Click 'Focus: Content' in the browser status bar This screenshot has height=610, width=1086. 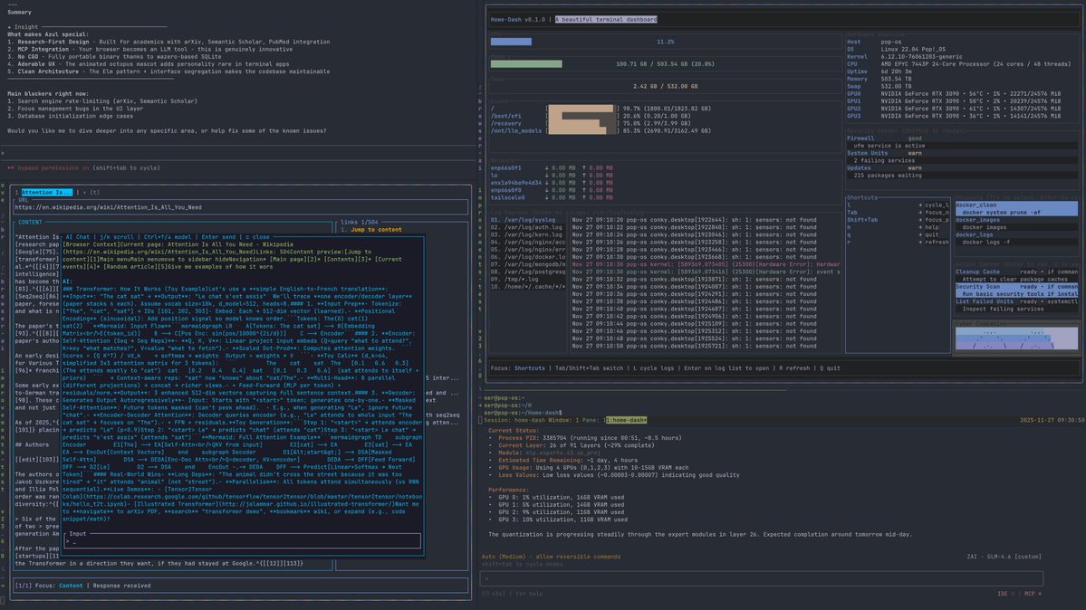coord(58,586)
